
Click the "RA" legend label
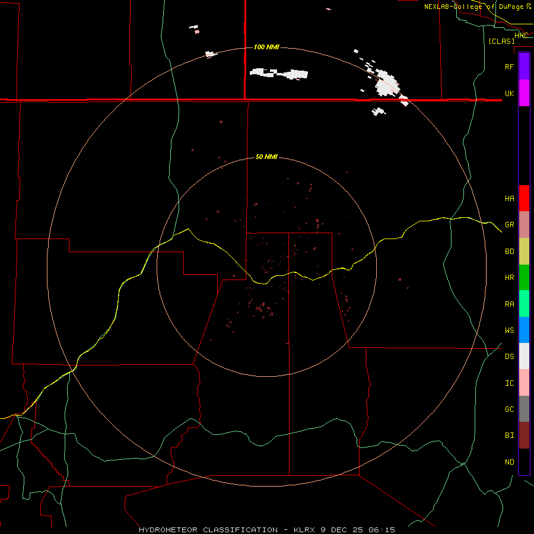(509, 304)
